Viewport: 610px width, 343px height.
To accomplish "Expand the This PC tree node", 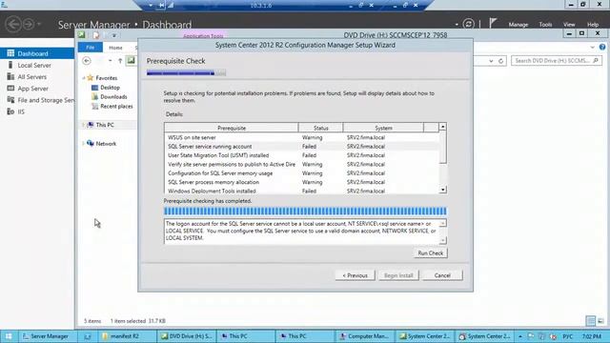I will coord(83,125).
